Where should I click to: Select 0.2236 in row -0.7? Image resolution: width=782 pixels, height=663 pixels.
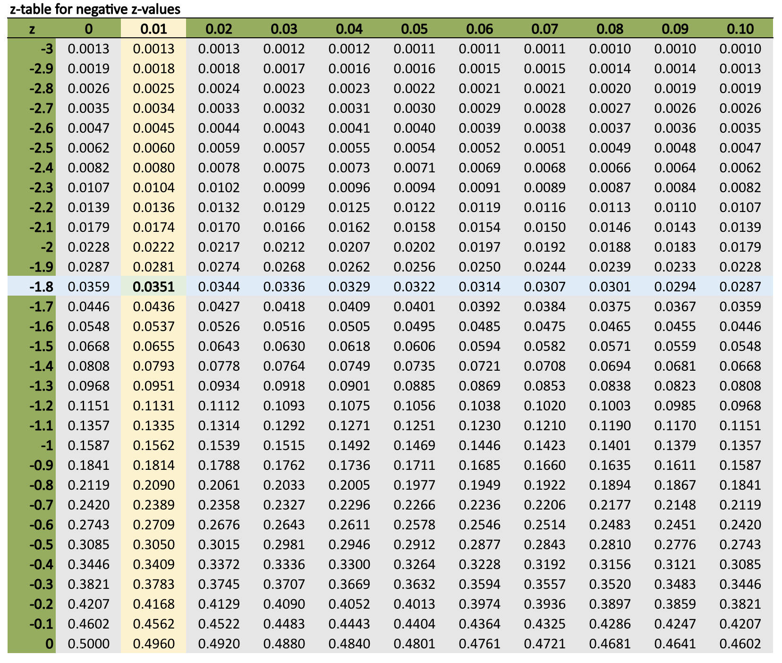pos(479,505)
